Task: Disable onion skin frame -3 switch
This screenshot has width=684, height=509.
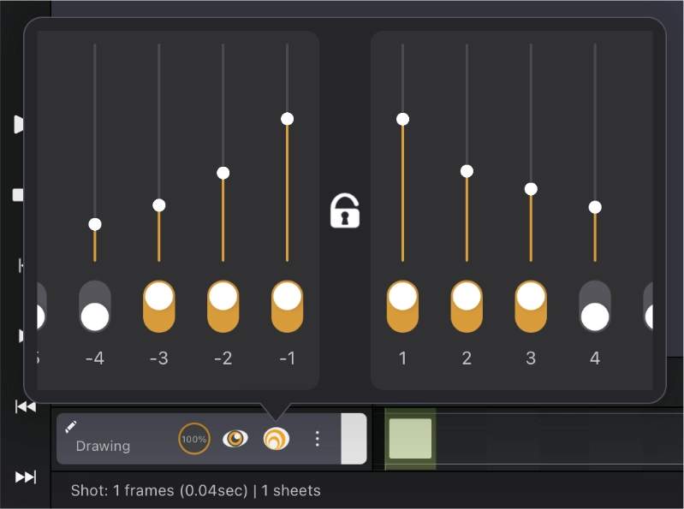Action: [x=158, y=306]
